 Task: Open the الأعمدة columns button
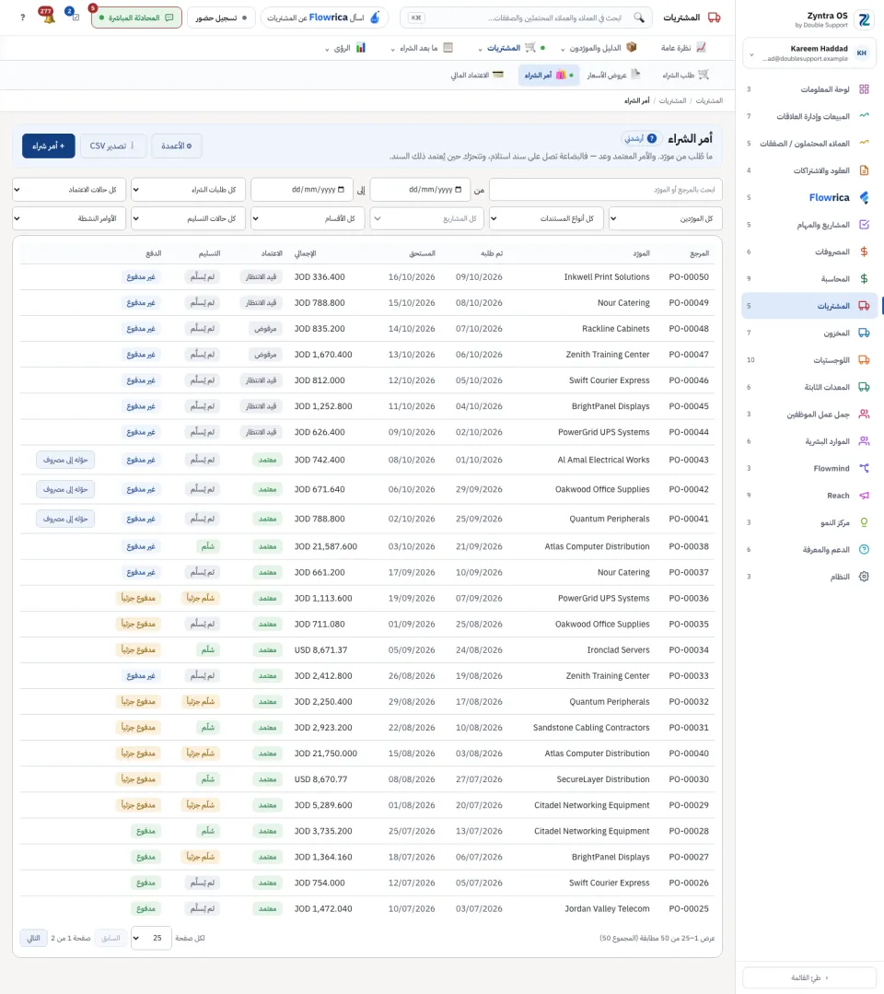[x=177, y=146]
